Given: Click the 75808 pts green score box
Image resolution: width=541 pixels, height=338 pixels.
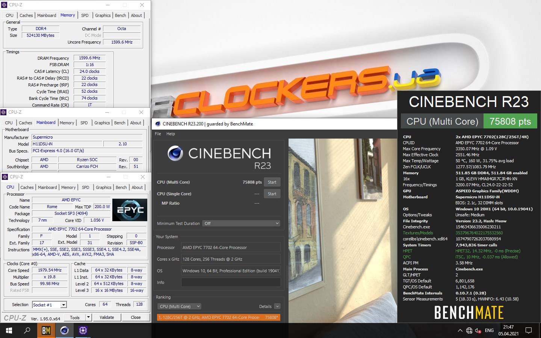Looking at the screenshot, I should point(510,121).
